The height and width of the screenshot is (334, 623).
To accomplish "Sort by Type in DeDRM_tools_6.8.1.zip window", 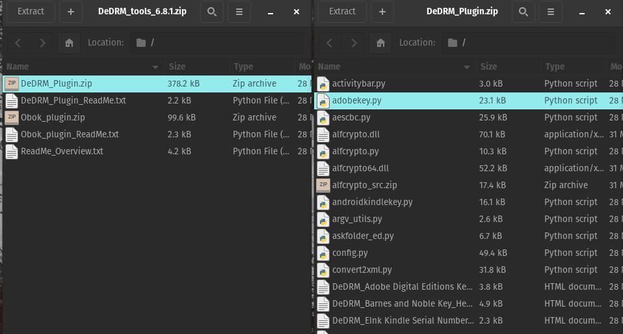I will (262, 67).
